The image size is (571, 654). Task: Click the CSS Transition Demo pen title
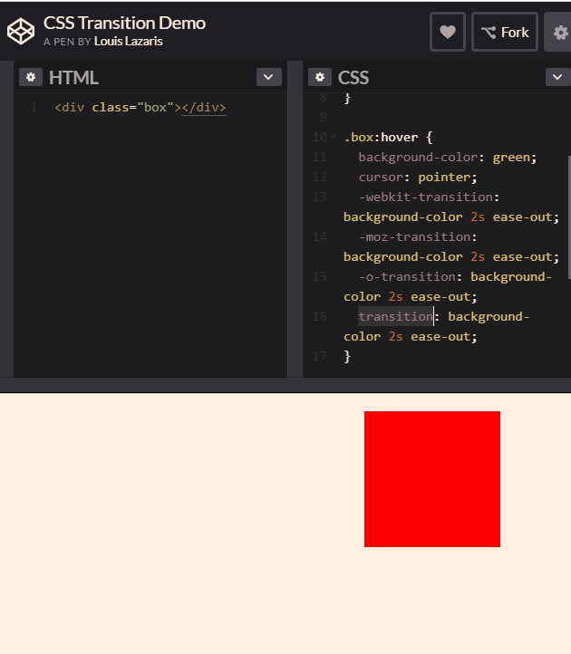click(124, 23)
